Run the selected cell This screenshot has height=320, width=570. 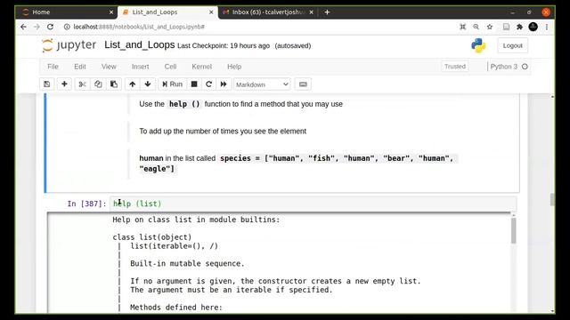tap(172, 84)
